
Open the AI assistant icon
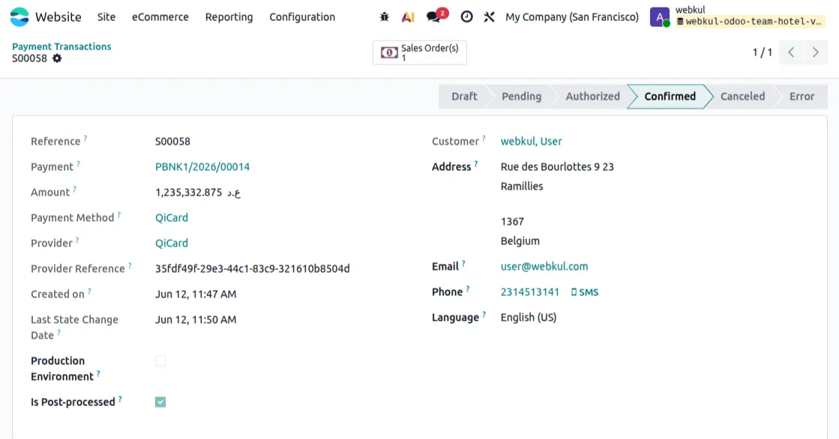[x=409, y=17]
